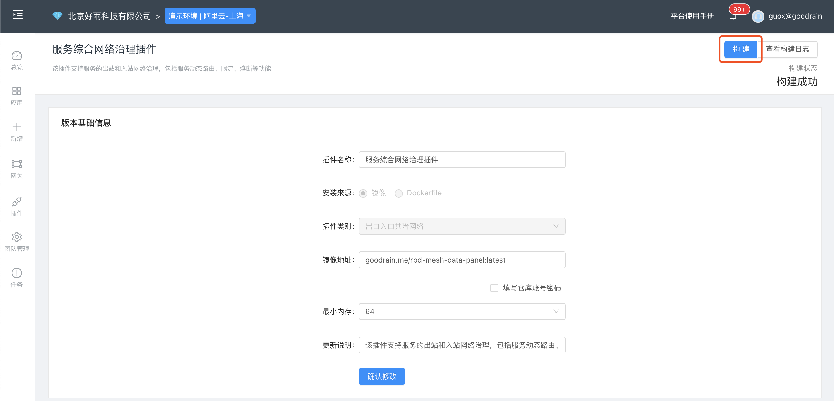Select the 应用 applications section
The image size is (834, 401).
click(x=17, y=96)
